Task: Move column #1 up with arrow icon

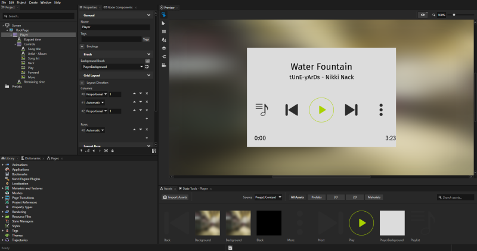Action: [134, 102]
